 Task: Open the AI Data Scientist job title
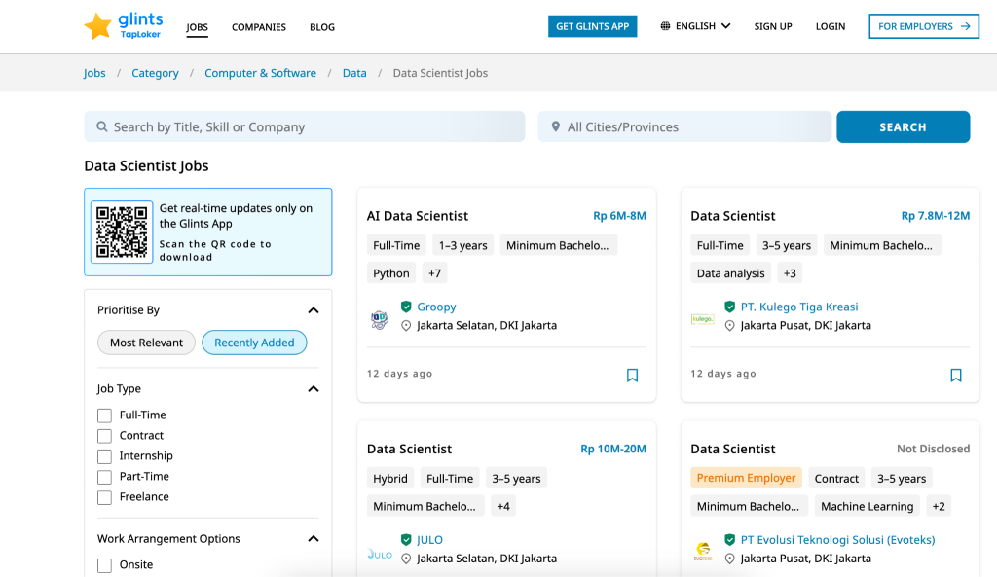417,216
